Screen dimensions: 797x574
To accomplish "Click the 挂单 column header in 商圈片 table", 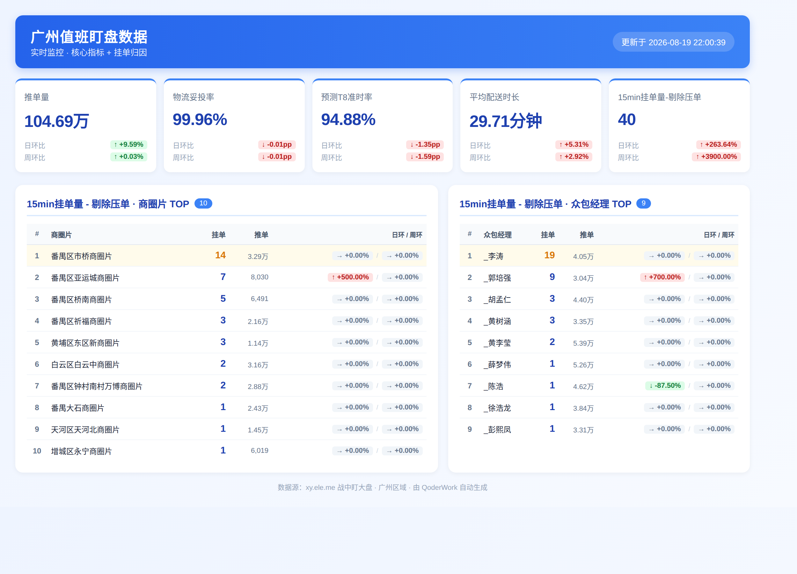I will point(219,235).
